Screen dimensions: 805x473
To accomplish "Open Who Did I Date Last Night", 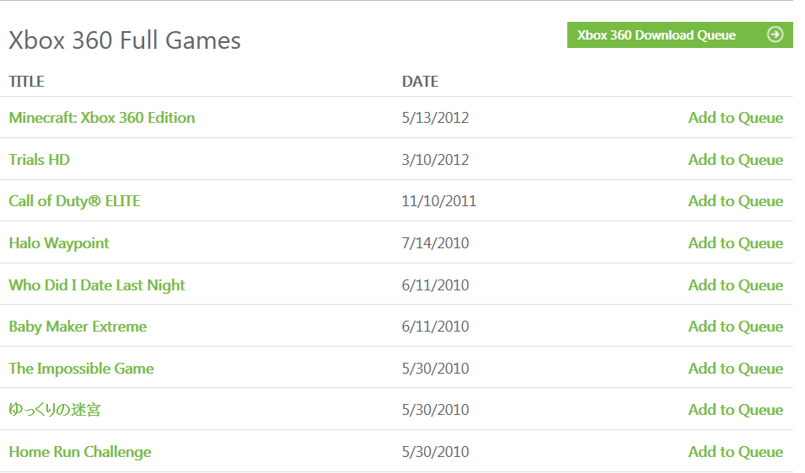I will [97, 285].
